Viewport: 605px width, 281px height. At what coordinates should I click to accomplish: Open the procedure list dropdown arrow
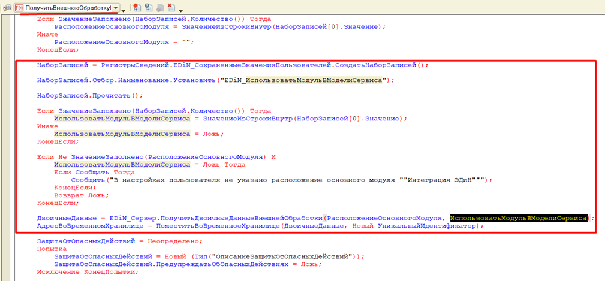[x=116, y=8]
